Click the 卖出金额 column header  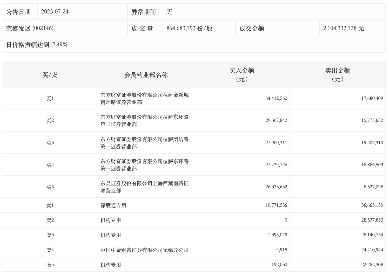point(337,74)
